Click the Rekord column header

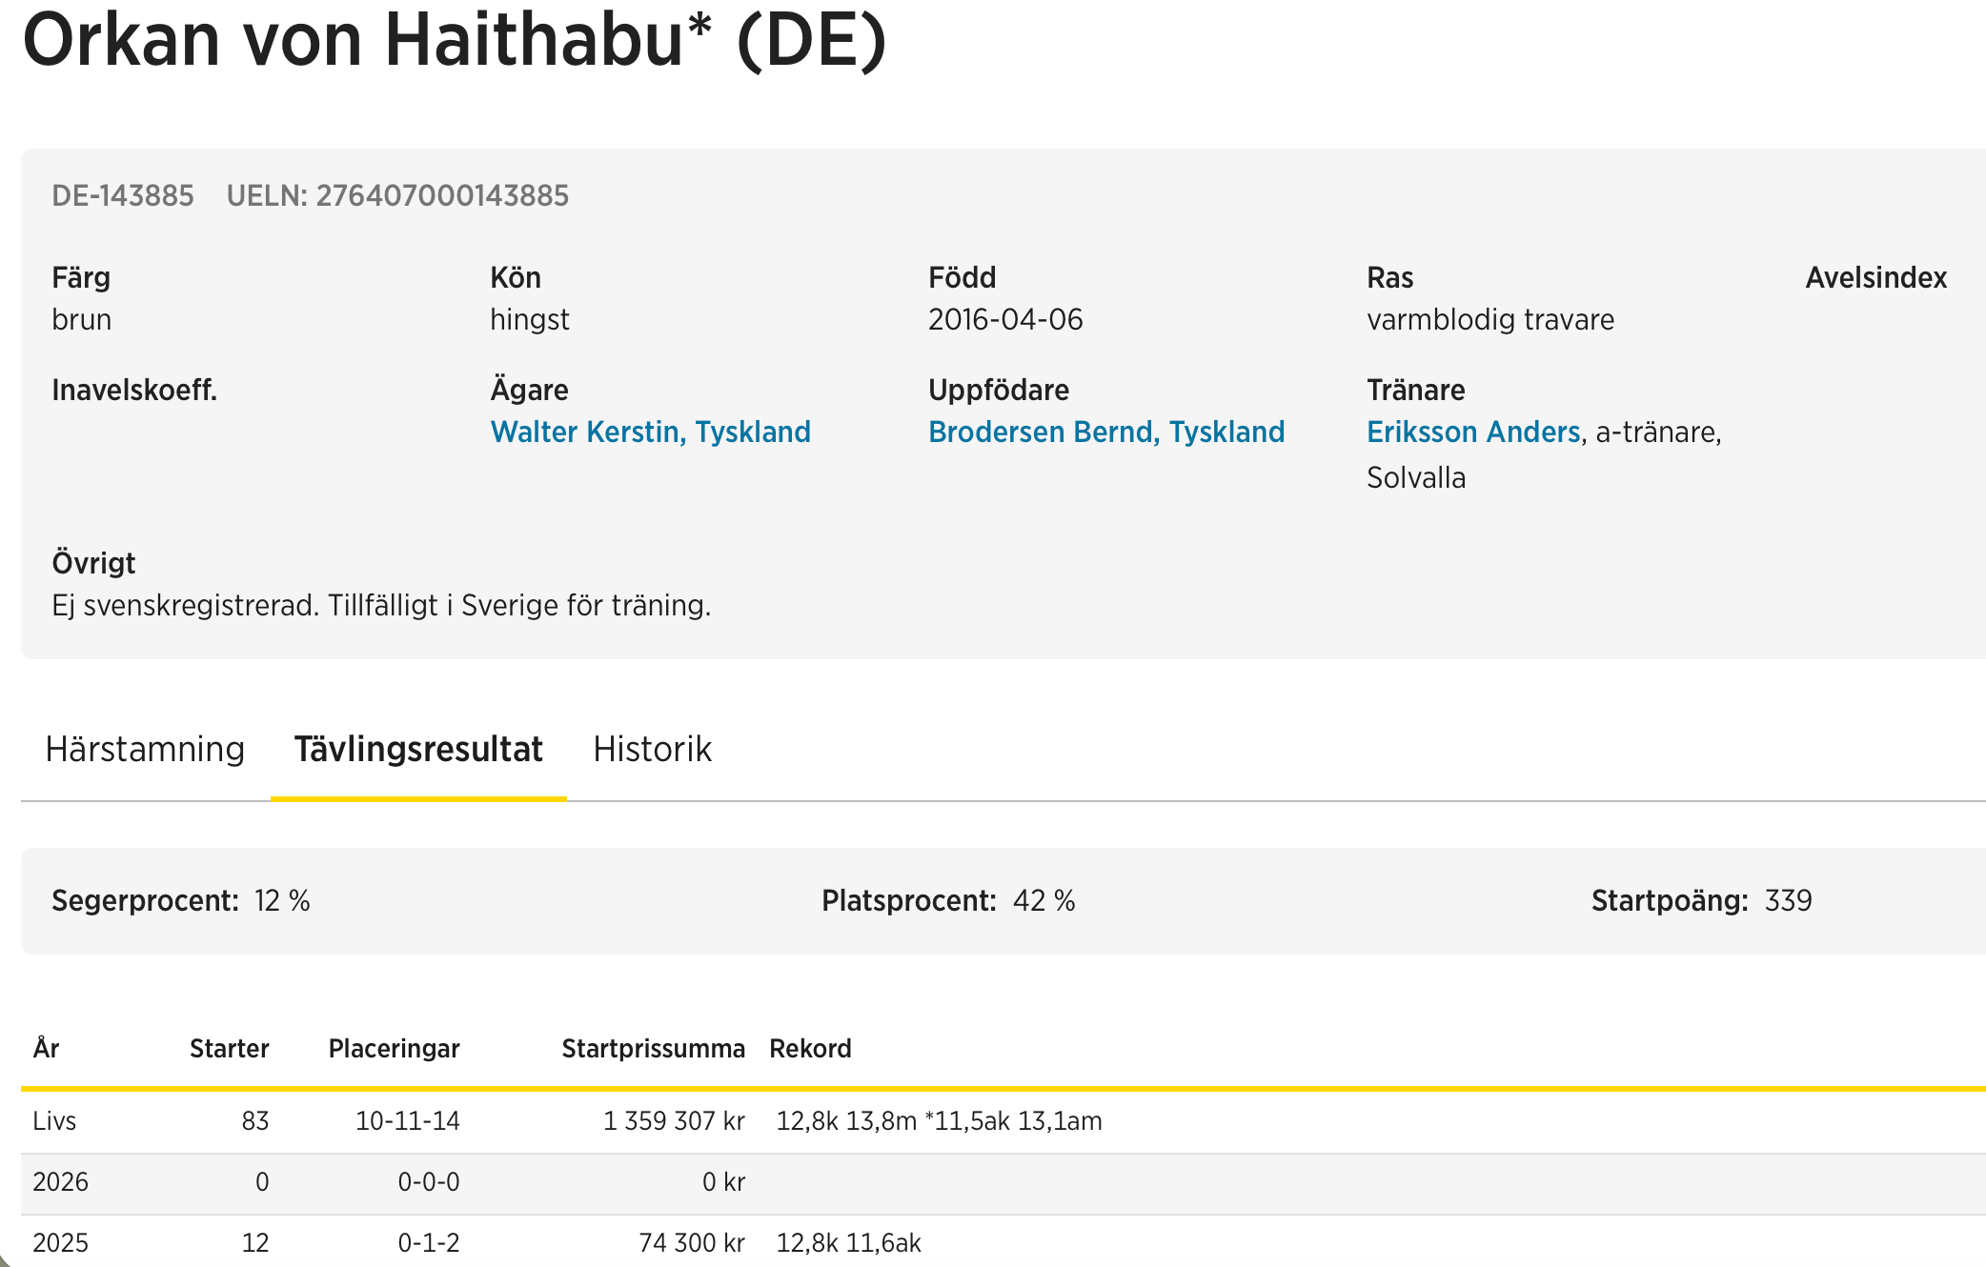pyautogui.click(x=810, y=1049)
